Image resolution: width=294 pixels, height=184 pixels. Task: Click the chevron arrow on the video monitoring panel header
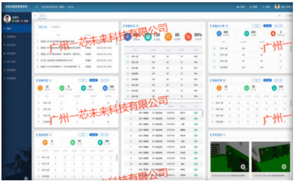288,135
